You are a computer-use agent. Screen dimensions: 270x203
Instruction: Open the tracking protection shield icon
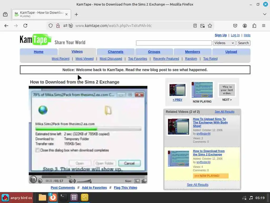click(x=50, y=26)
